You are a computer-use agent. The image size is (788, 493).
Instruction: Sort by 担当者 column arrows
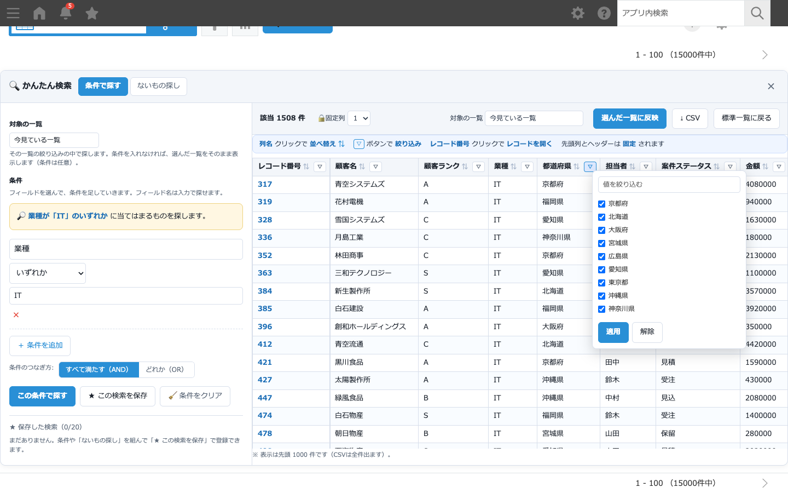632,167
